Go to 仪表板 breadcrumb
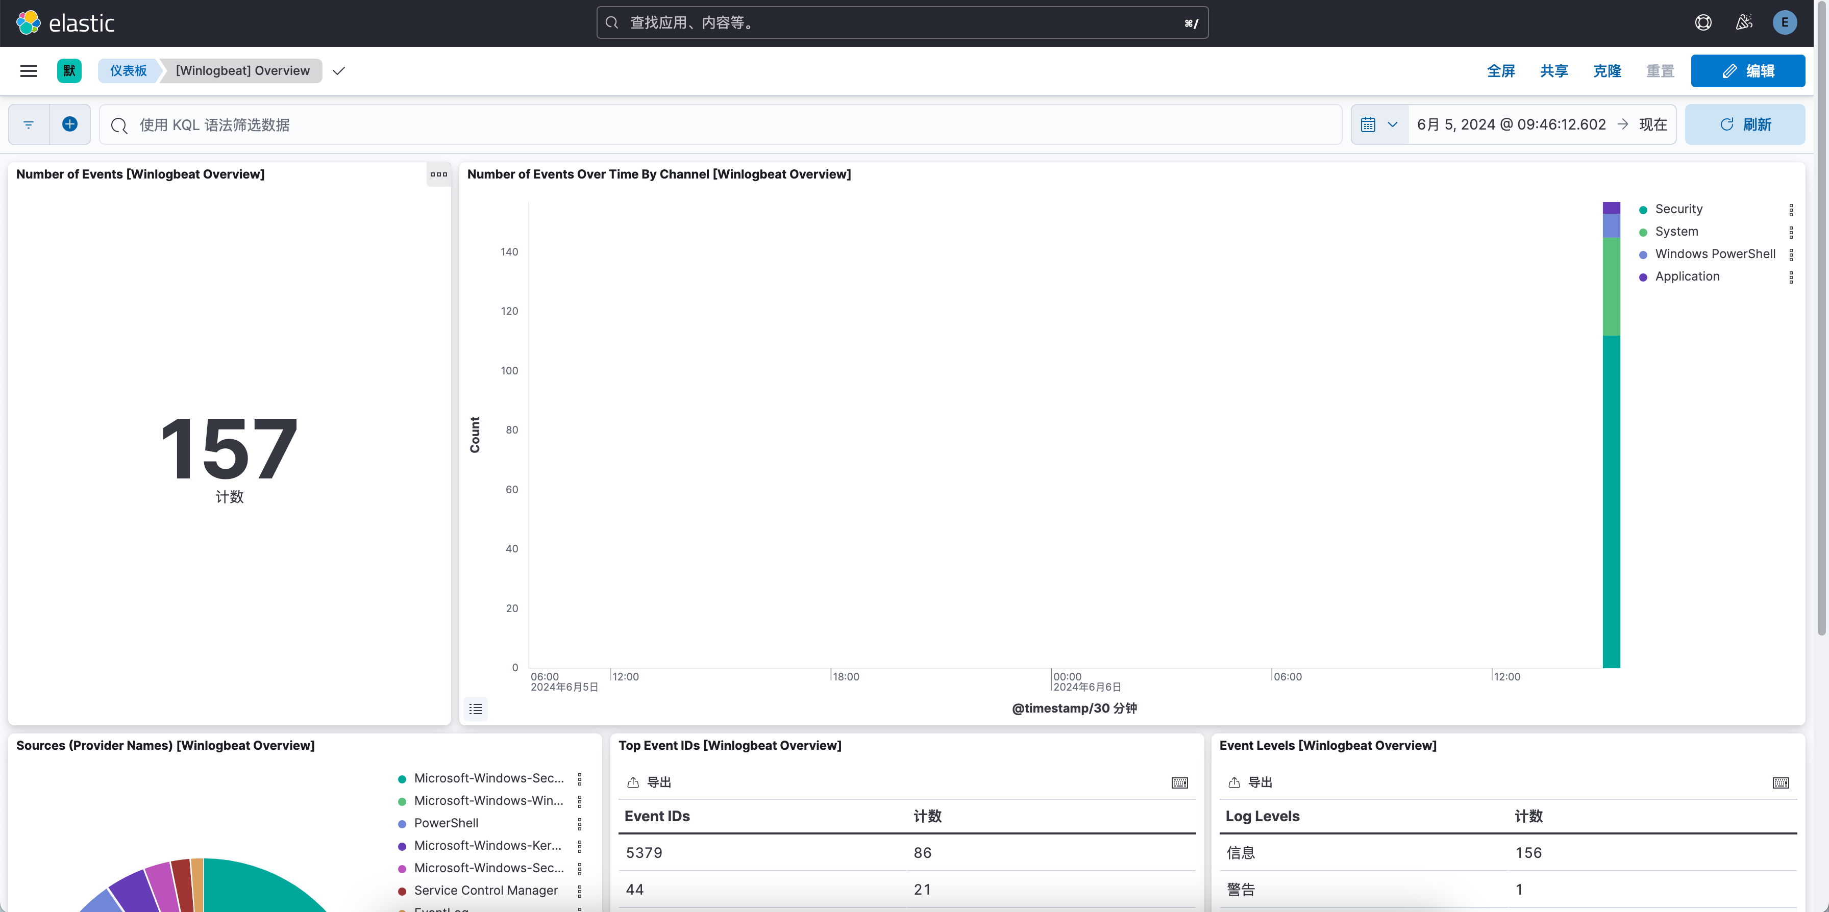1829x912 pixels. 128,71
